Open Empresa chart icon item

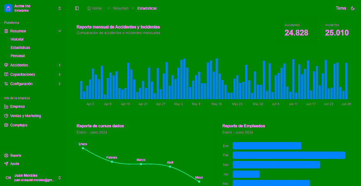pyautogui.click(x=6, y=107)
